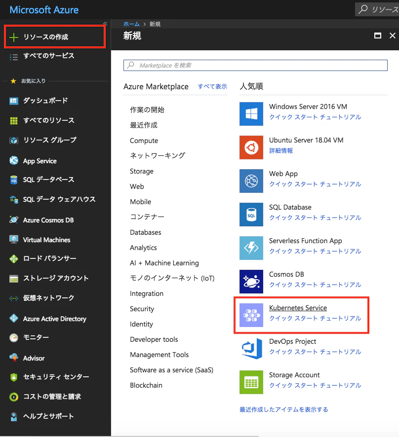Open the Serverless Function App icon
Image resolution: width=399 pixels, height=437 pixels.
pos(251,248)
